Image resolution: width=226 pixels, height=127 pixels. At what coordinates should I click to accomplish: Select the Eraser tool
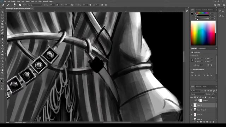[2, 46]
